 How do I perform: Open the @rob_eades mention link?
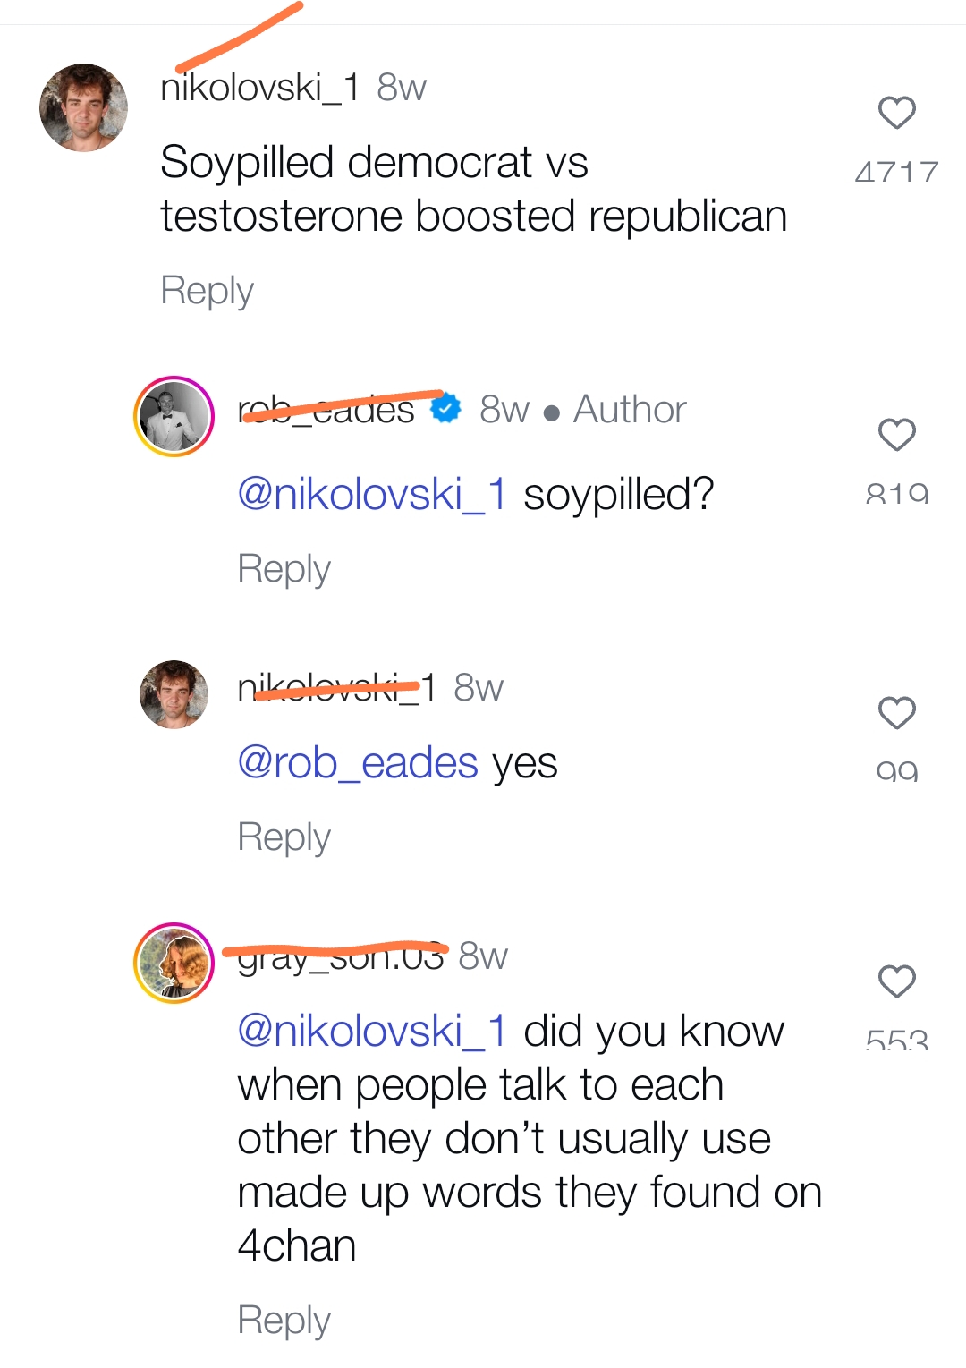pos(358,763)
